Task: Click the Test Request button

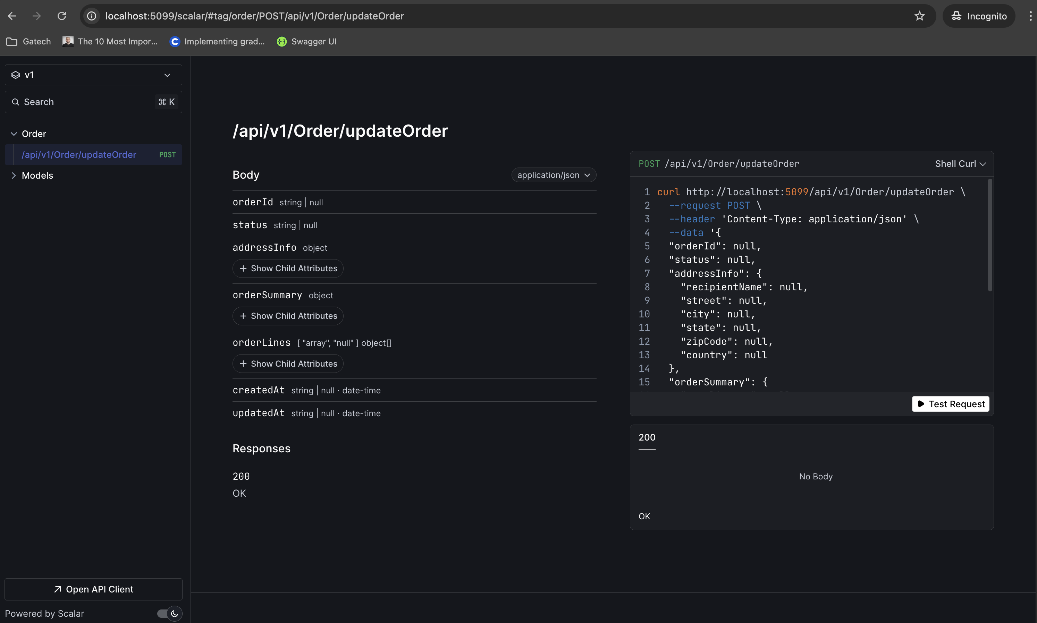Action: (x=951, y=404)
